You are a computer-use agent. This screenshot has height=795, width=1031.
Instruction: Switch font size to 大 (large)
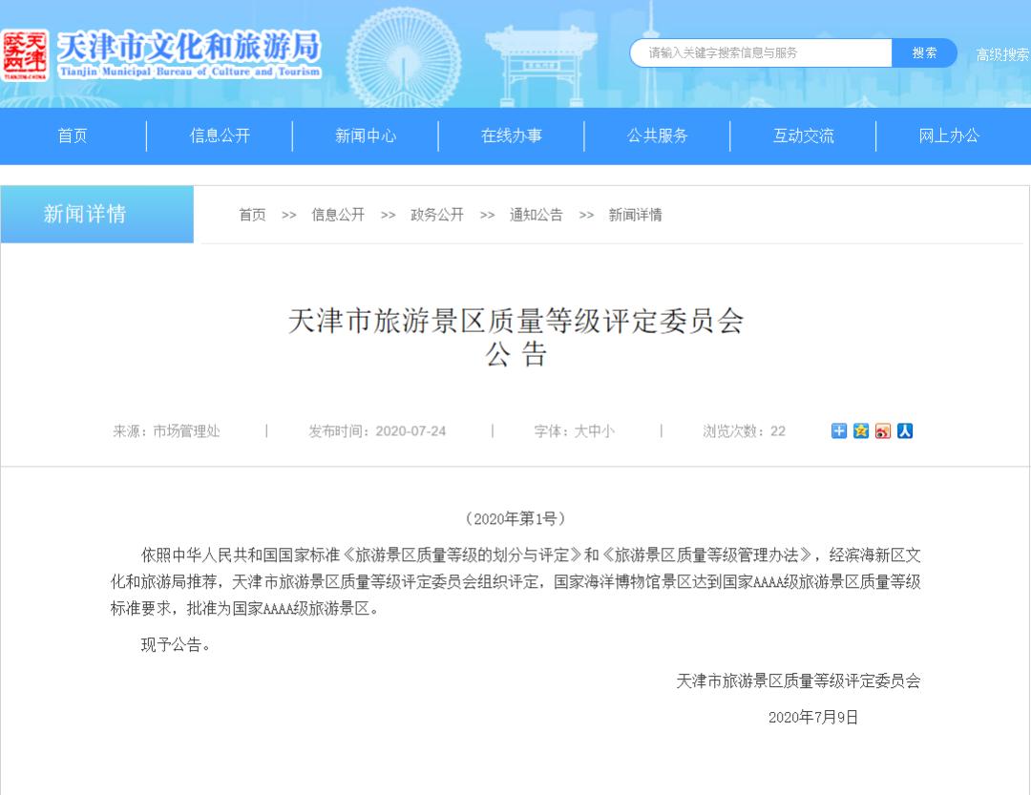pos(579,430)
